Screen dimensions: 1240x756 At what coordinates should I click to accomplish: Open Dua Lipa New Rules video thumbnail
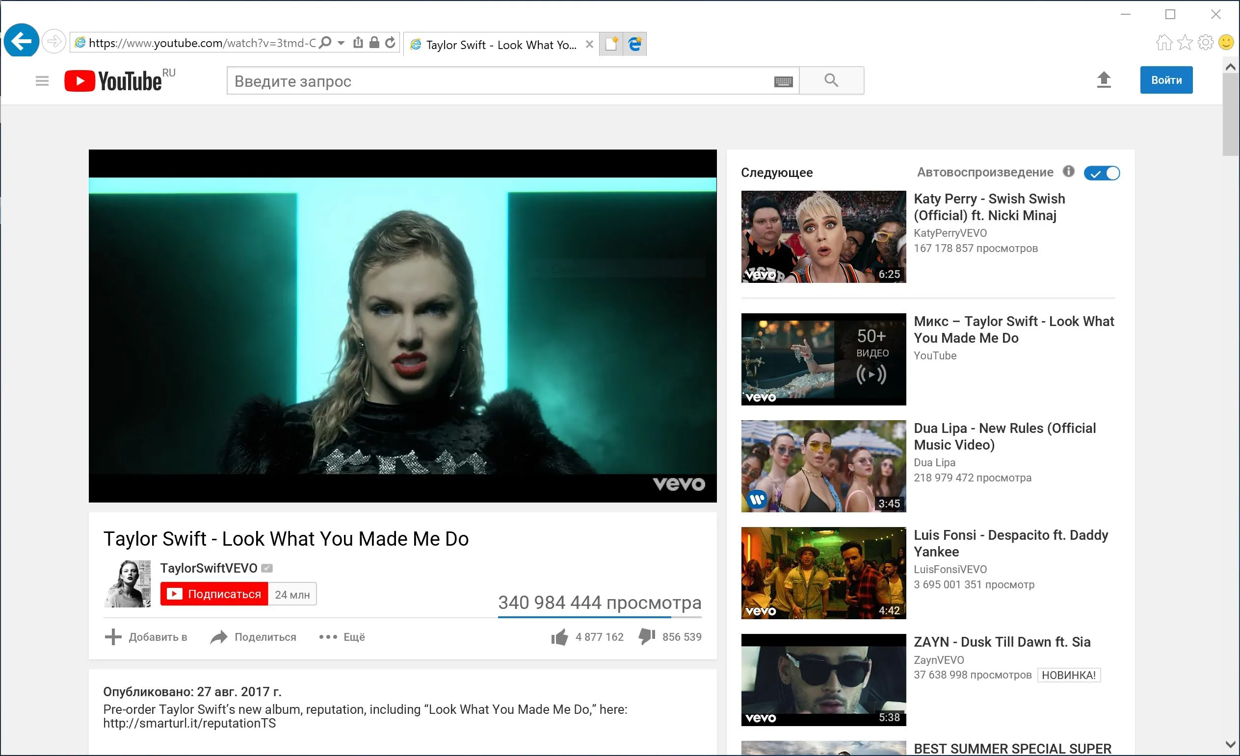coord(823,466)
